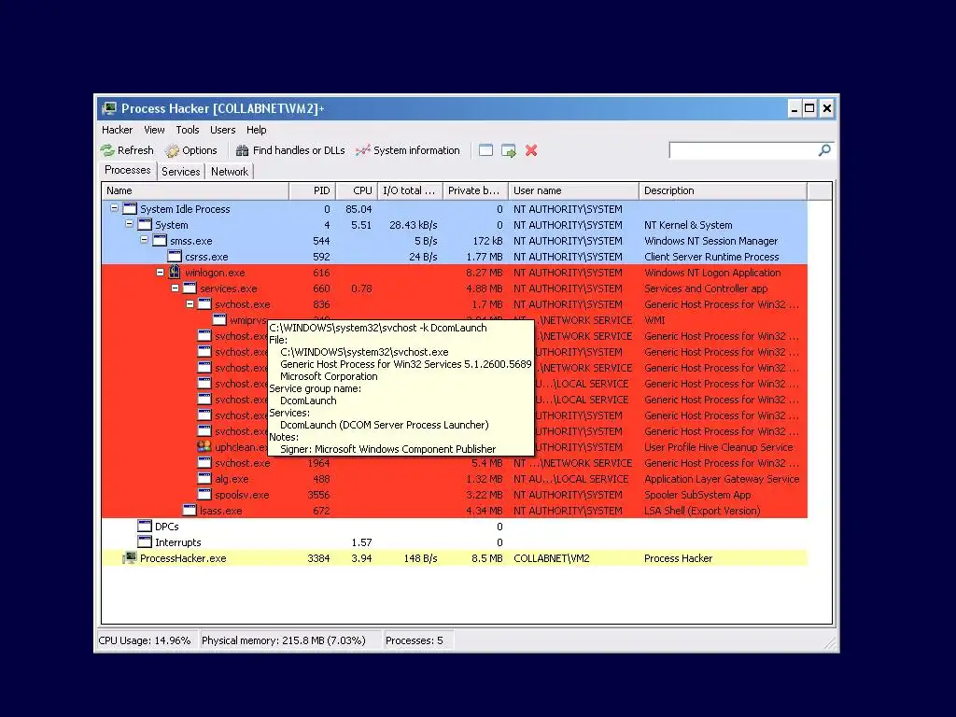Click the lsass.exe process icon

190,510
